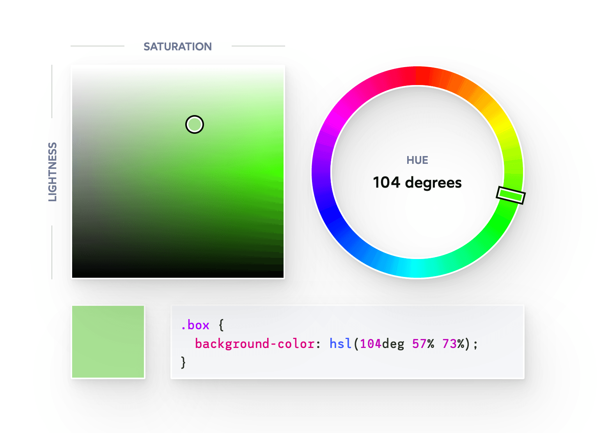Viewport: 610px width, 433px height.
Task: Select yellow on the hue ring
Action: point(501,124)
